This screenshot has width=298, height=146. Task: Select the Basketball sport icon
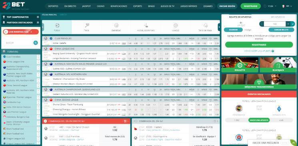(116, 26)
